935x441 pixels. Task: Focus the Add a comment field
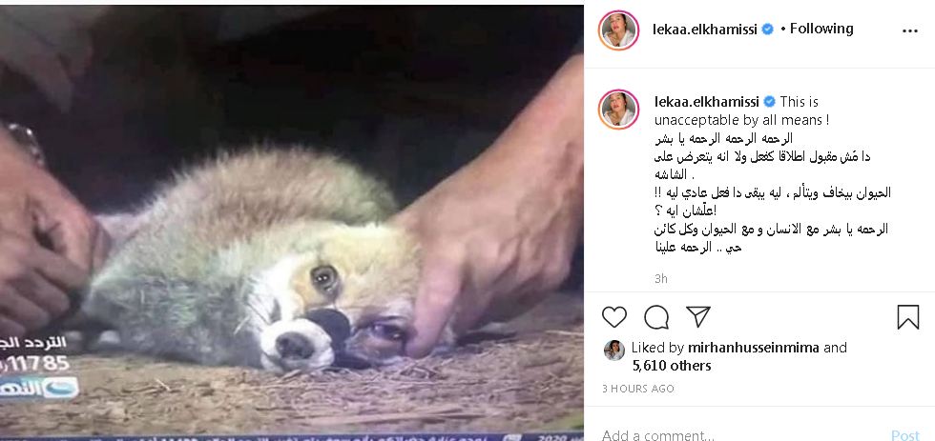coord(739,434)
